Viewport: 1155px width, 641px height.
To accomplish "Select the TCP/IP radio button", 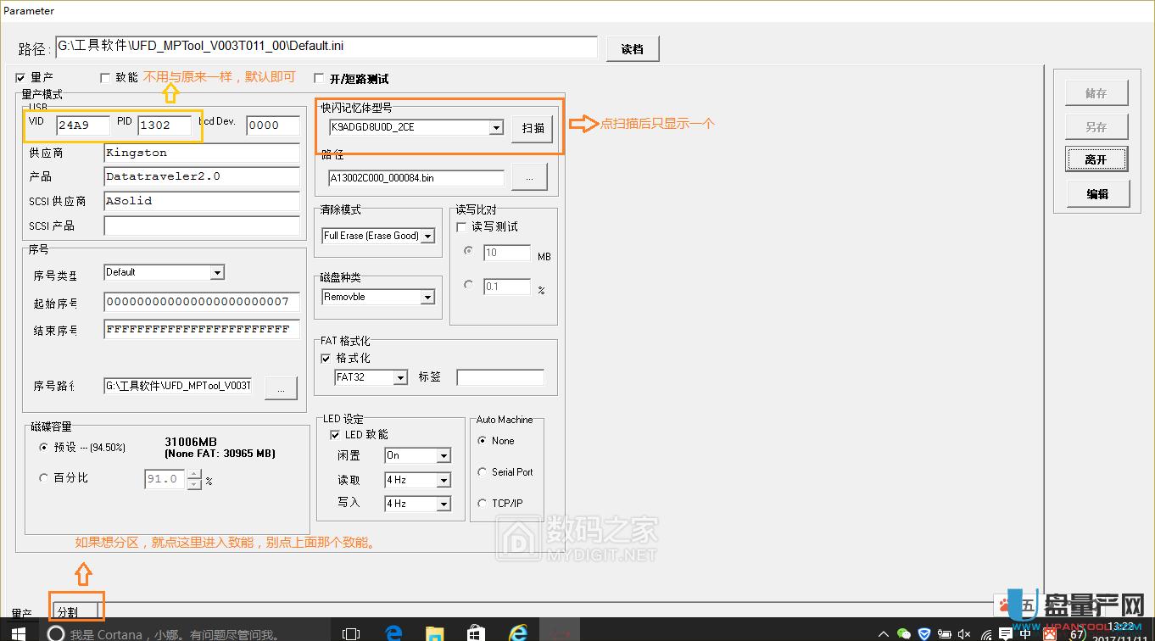I will point(482,502).
